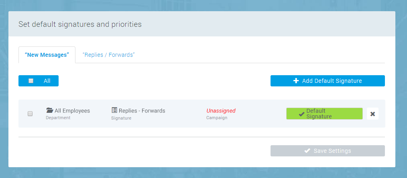This screenshot has height=178, width=407.
Task: Click the Save Settings button
Action: point(328,151)
